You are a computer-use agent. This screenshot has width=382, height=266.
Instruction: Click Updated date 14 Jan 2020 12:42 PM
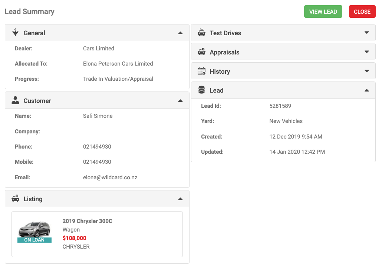(x=297, y=152)
